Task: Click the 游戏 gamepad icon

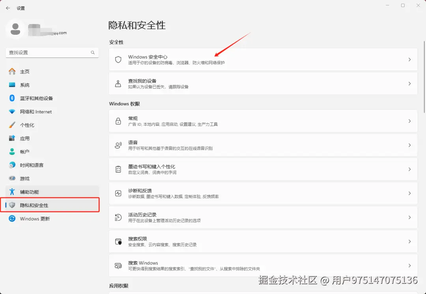Action: click(12, 178)
